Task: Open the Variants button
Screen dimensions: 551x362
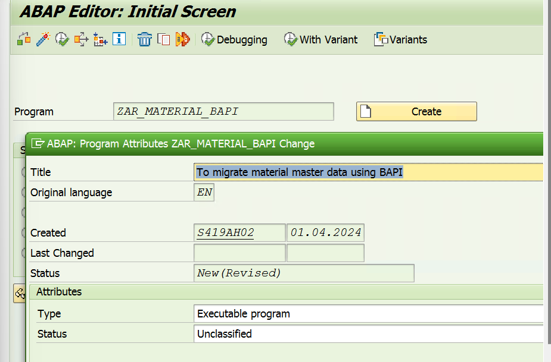Action: 401,40
